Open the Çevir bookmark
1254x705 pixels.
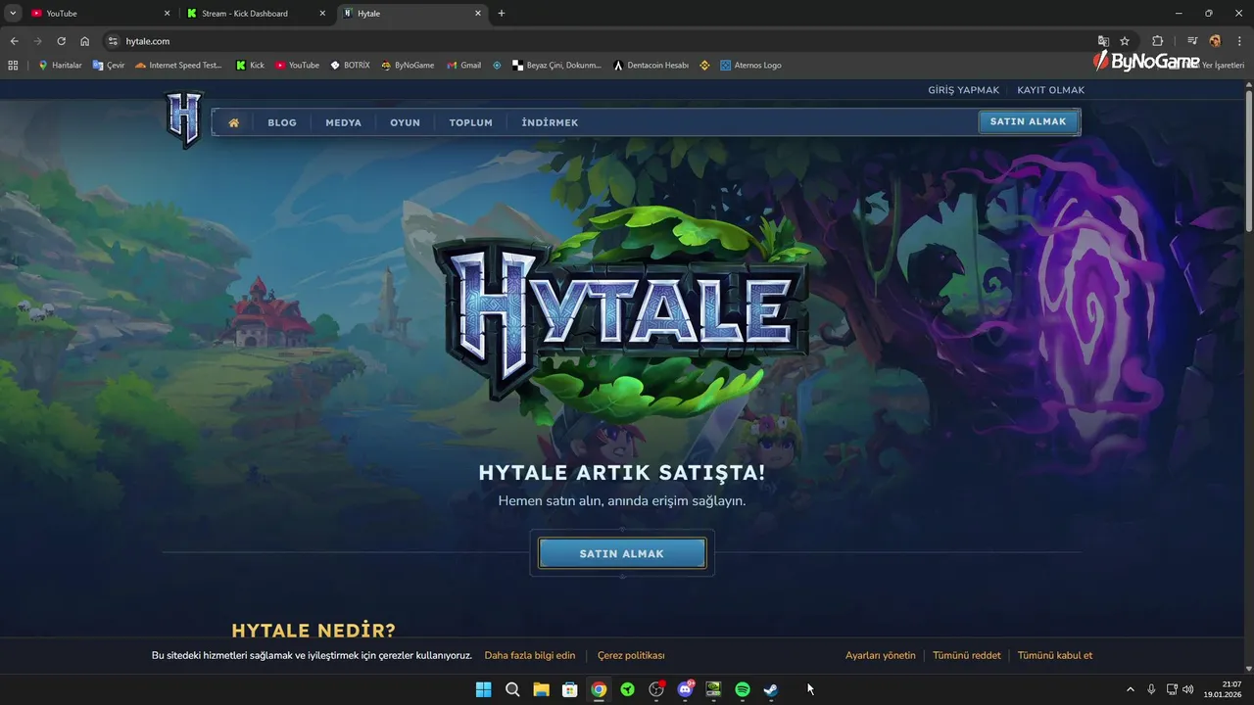[109, 66]
